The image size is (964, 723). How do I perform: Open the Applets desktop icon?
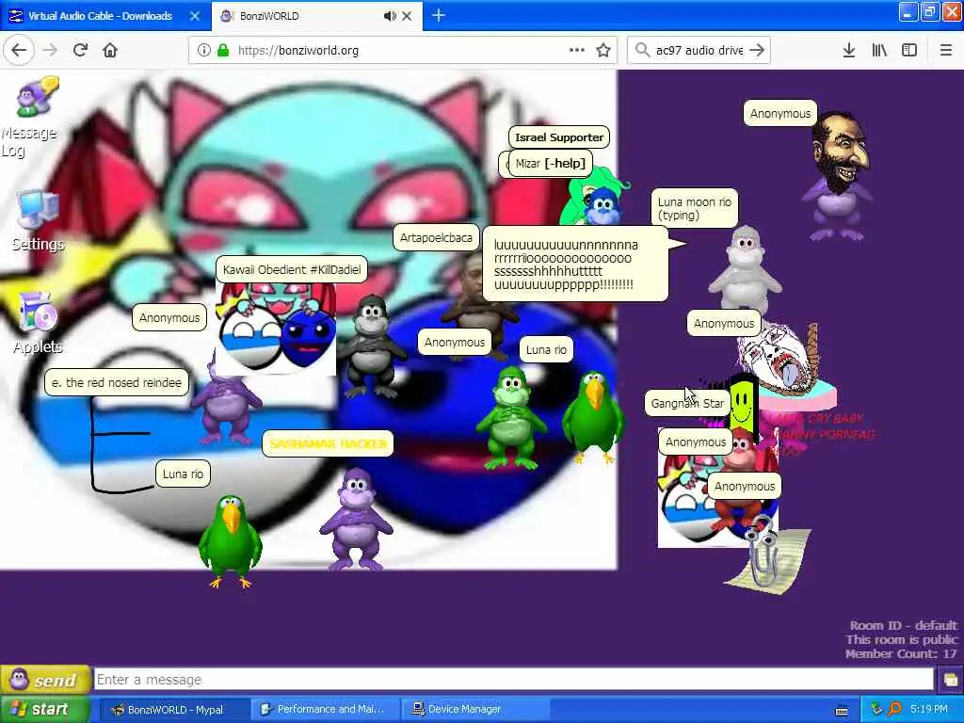[38, 322]
